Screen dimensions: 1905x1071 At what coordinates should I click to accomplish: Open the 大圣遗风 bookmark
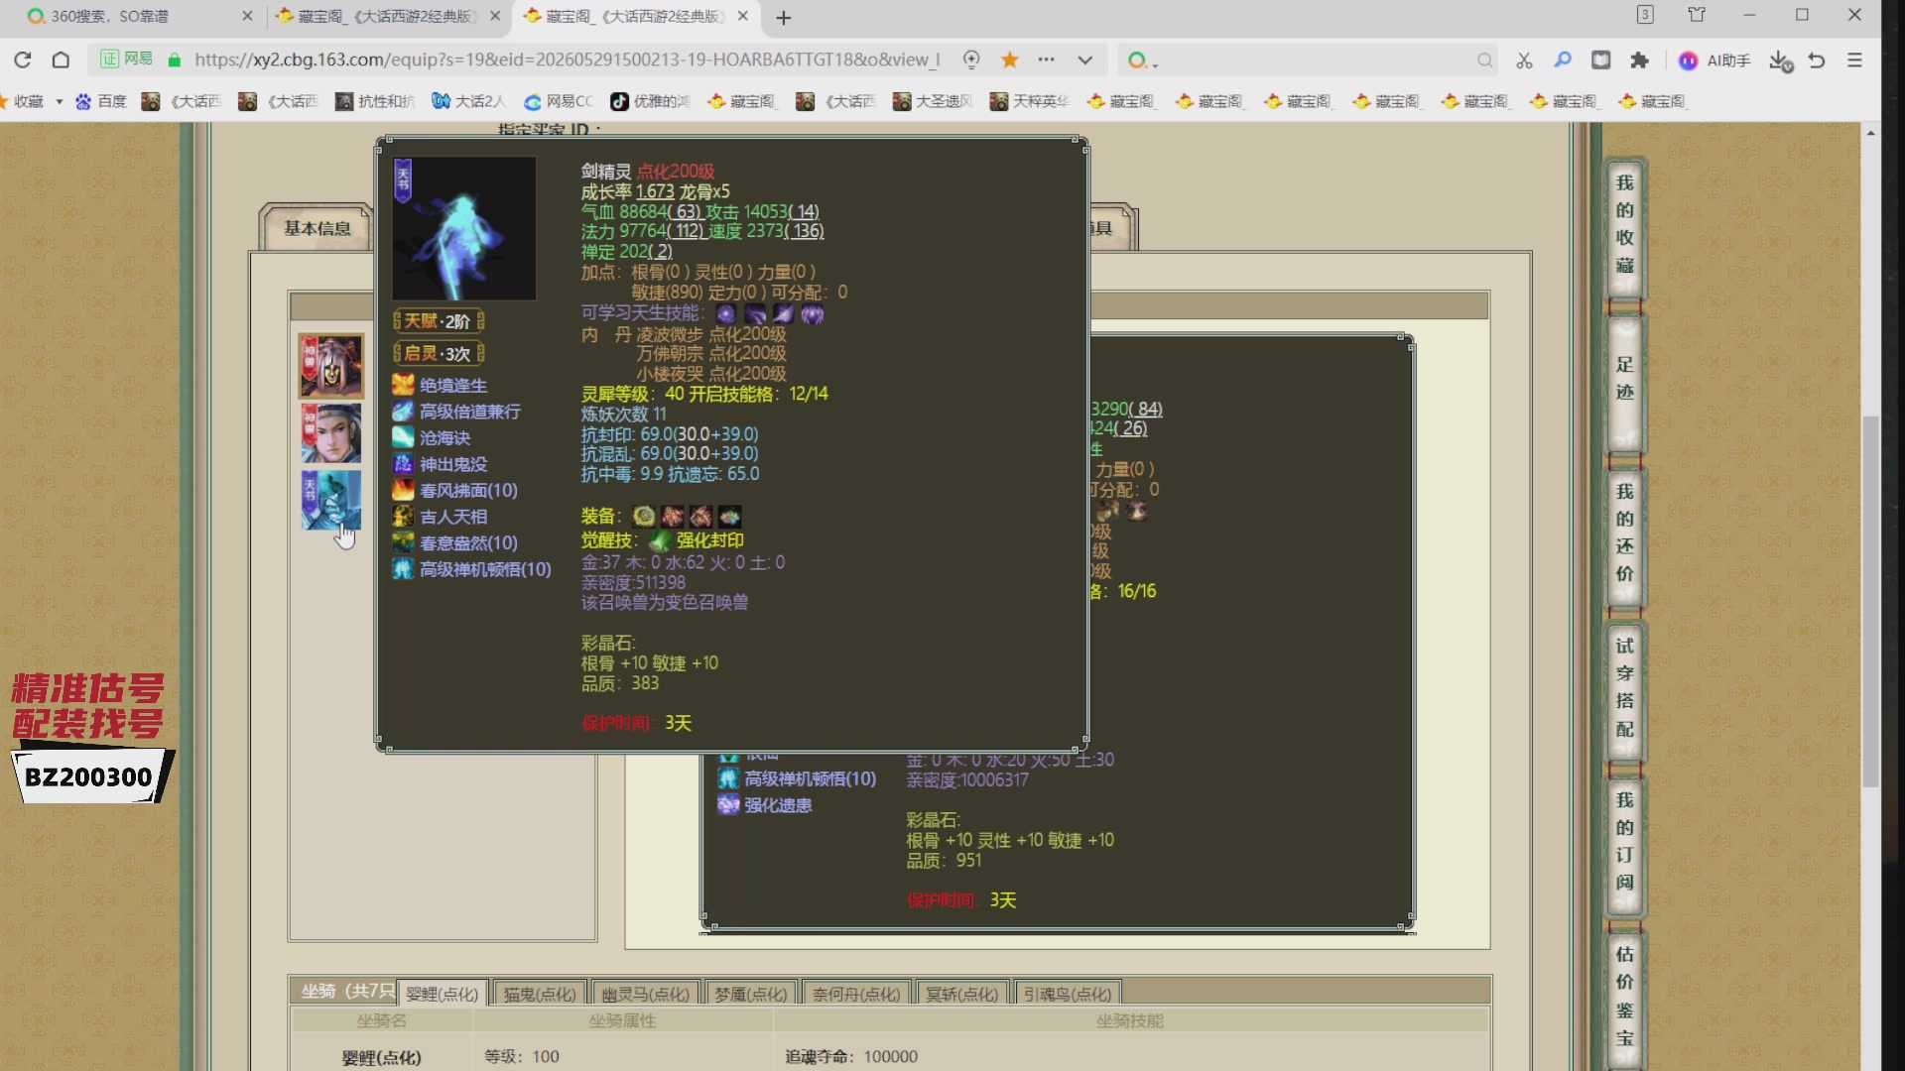pyautogui.click(x=932, y=101)
